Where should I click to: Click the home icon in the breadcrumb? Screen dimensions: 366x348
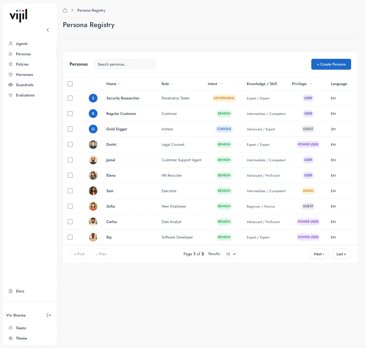[65, 10]
